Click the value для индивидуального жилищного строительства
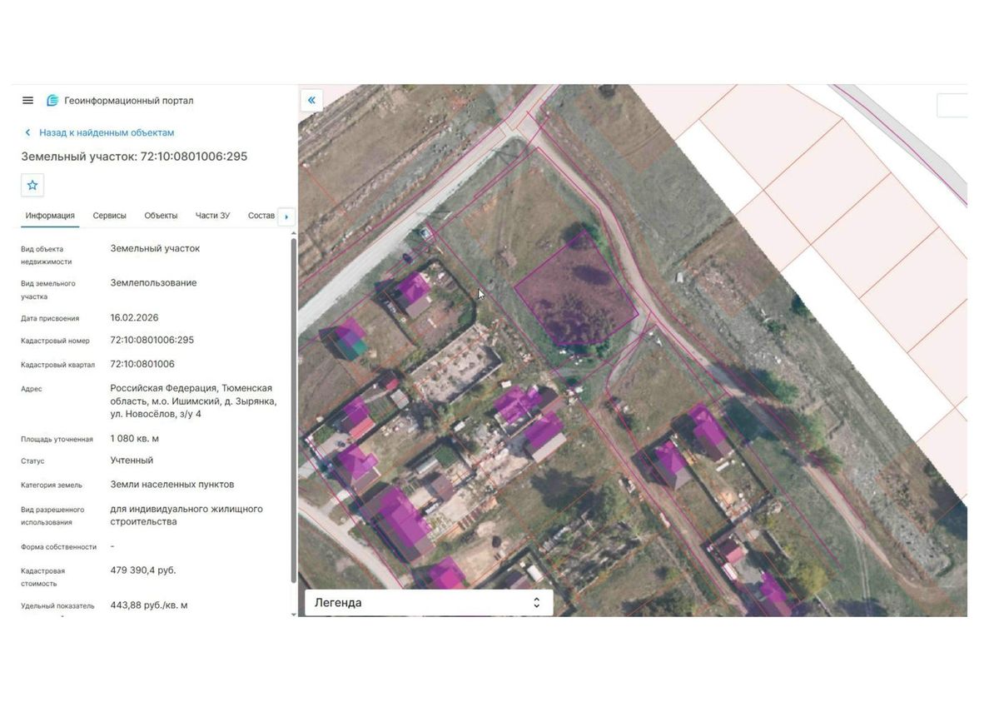The width and height of the screenshot is (999, 707). 186,515
